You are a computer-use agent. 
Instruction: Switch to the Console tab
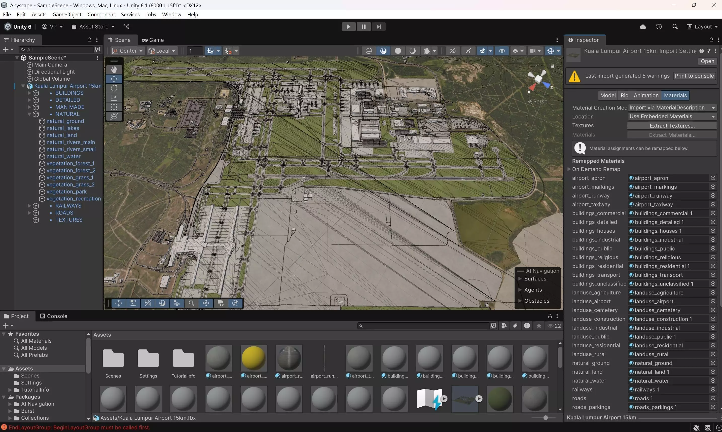(x=54, y=316)
